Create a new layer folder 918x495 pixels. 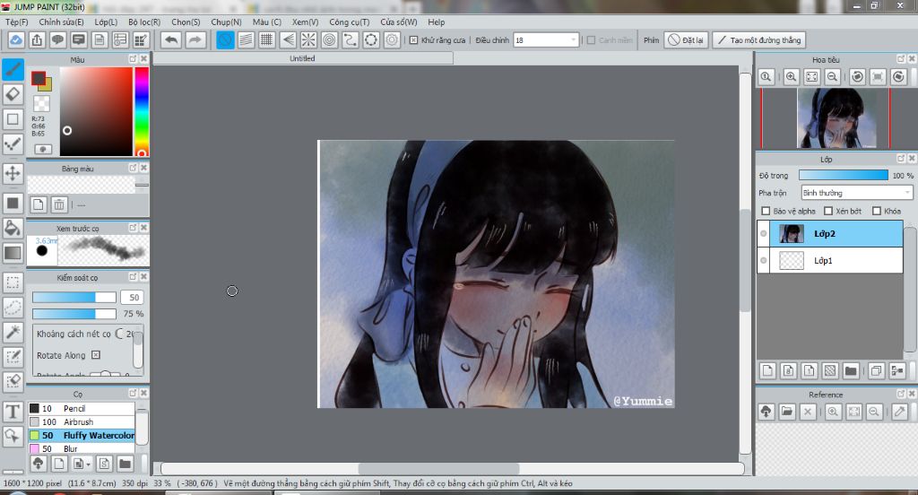click(x=851, y=370)
